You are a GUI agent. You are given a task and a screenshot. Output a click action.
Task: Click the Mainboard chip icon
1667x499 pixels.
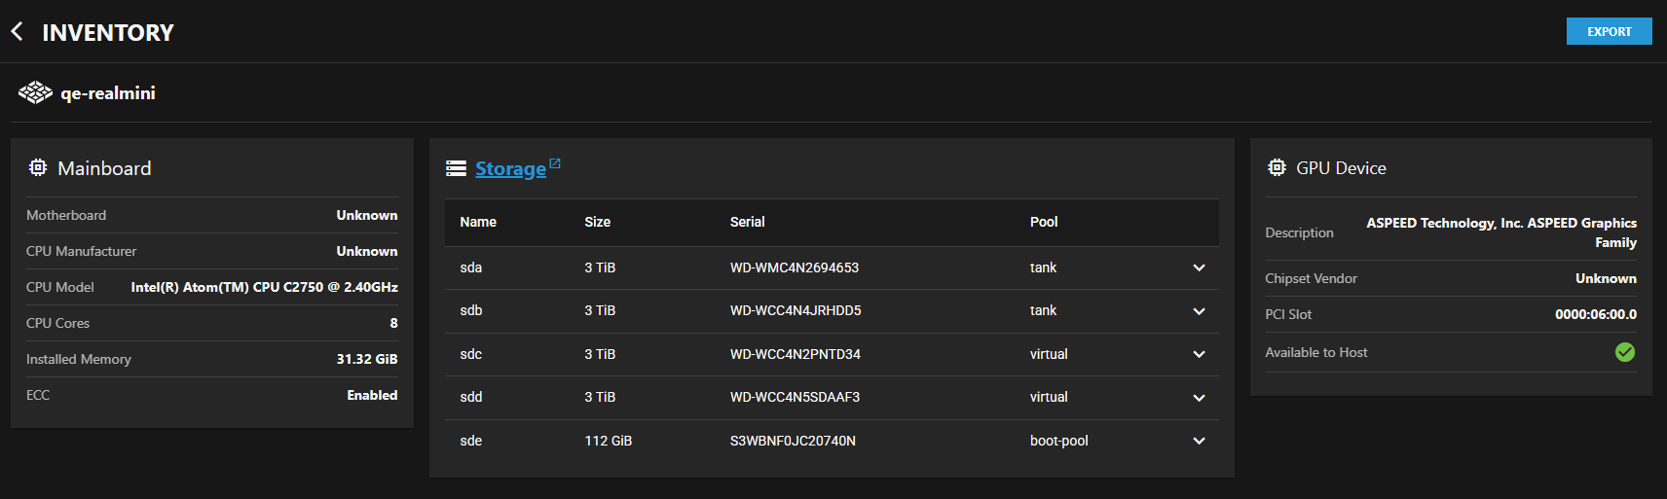click(x=38, y=168)
